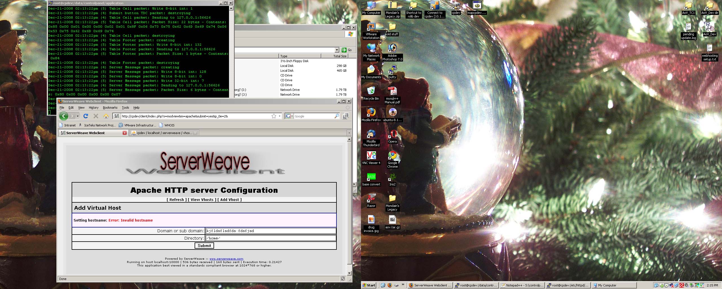
Task: Expand the Explorer address bar dropdown
Action: coord(337,50)
